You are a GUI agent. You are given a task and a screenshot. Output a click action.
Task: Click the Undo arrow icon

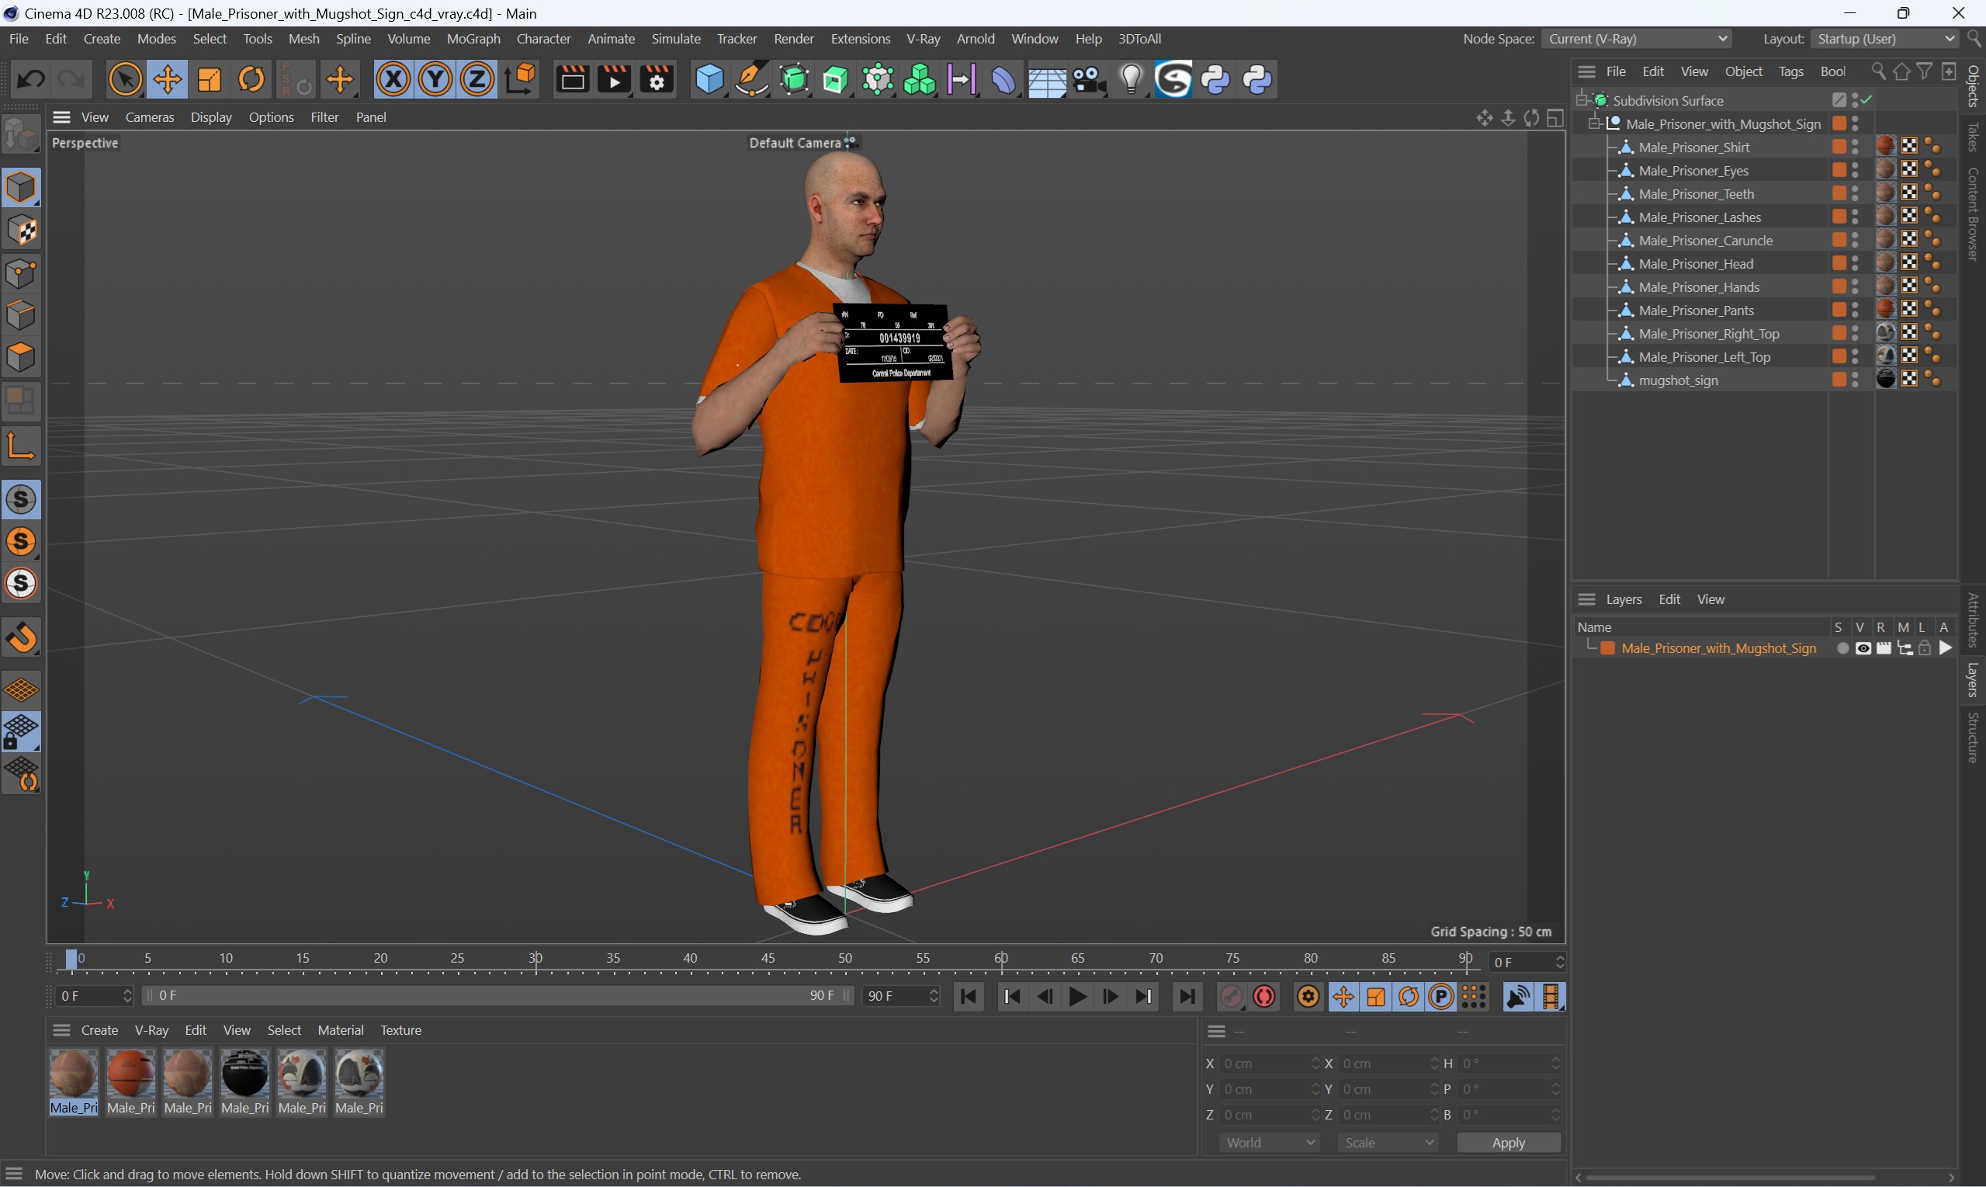point(30,79)
